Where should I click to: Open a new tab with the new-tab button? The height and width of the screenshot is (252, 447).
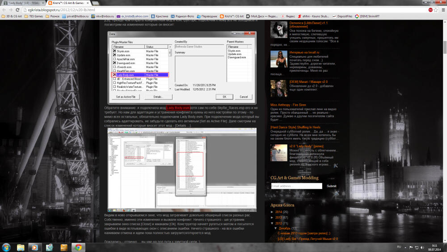click(96, 3)
